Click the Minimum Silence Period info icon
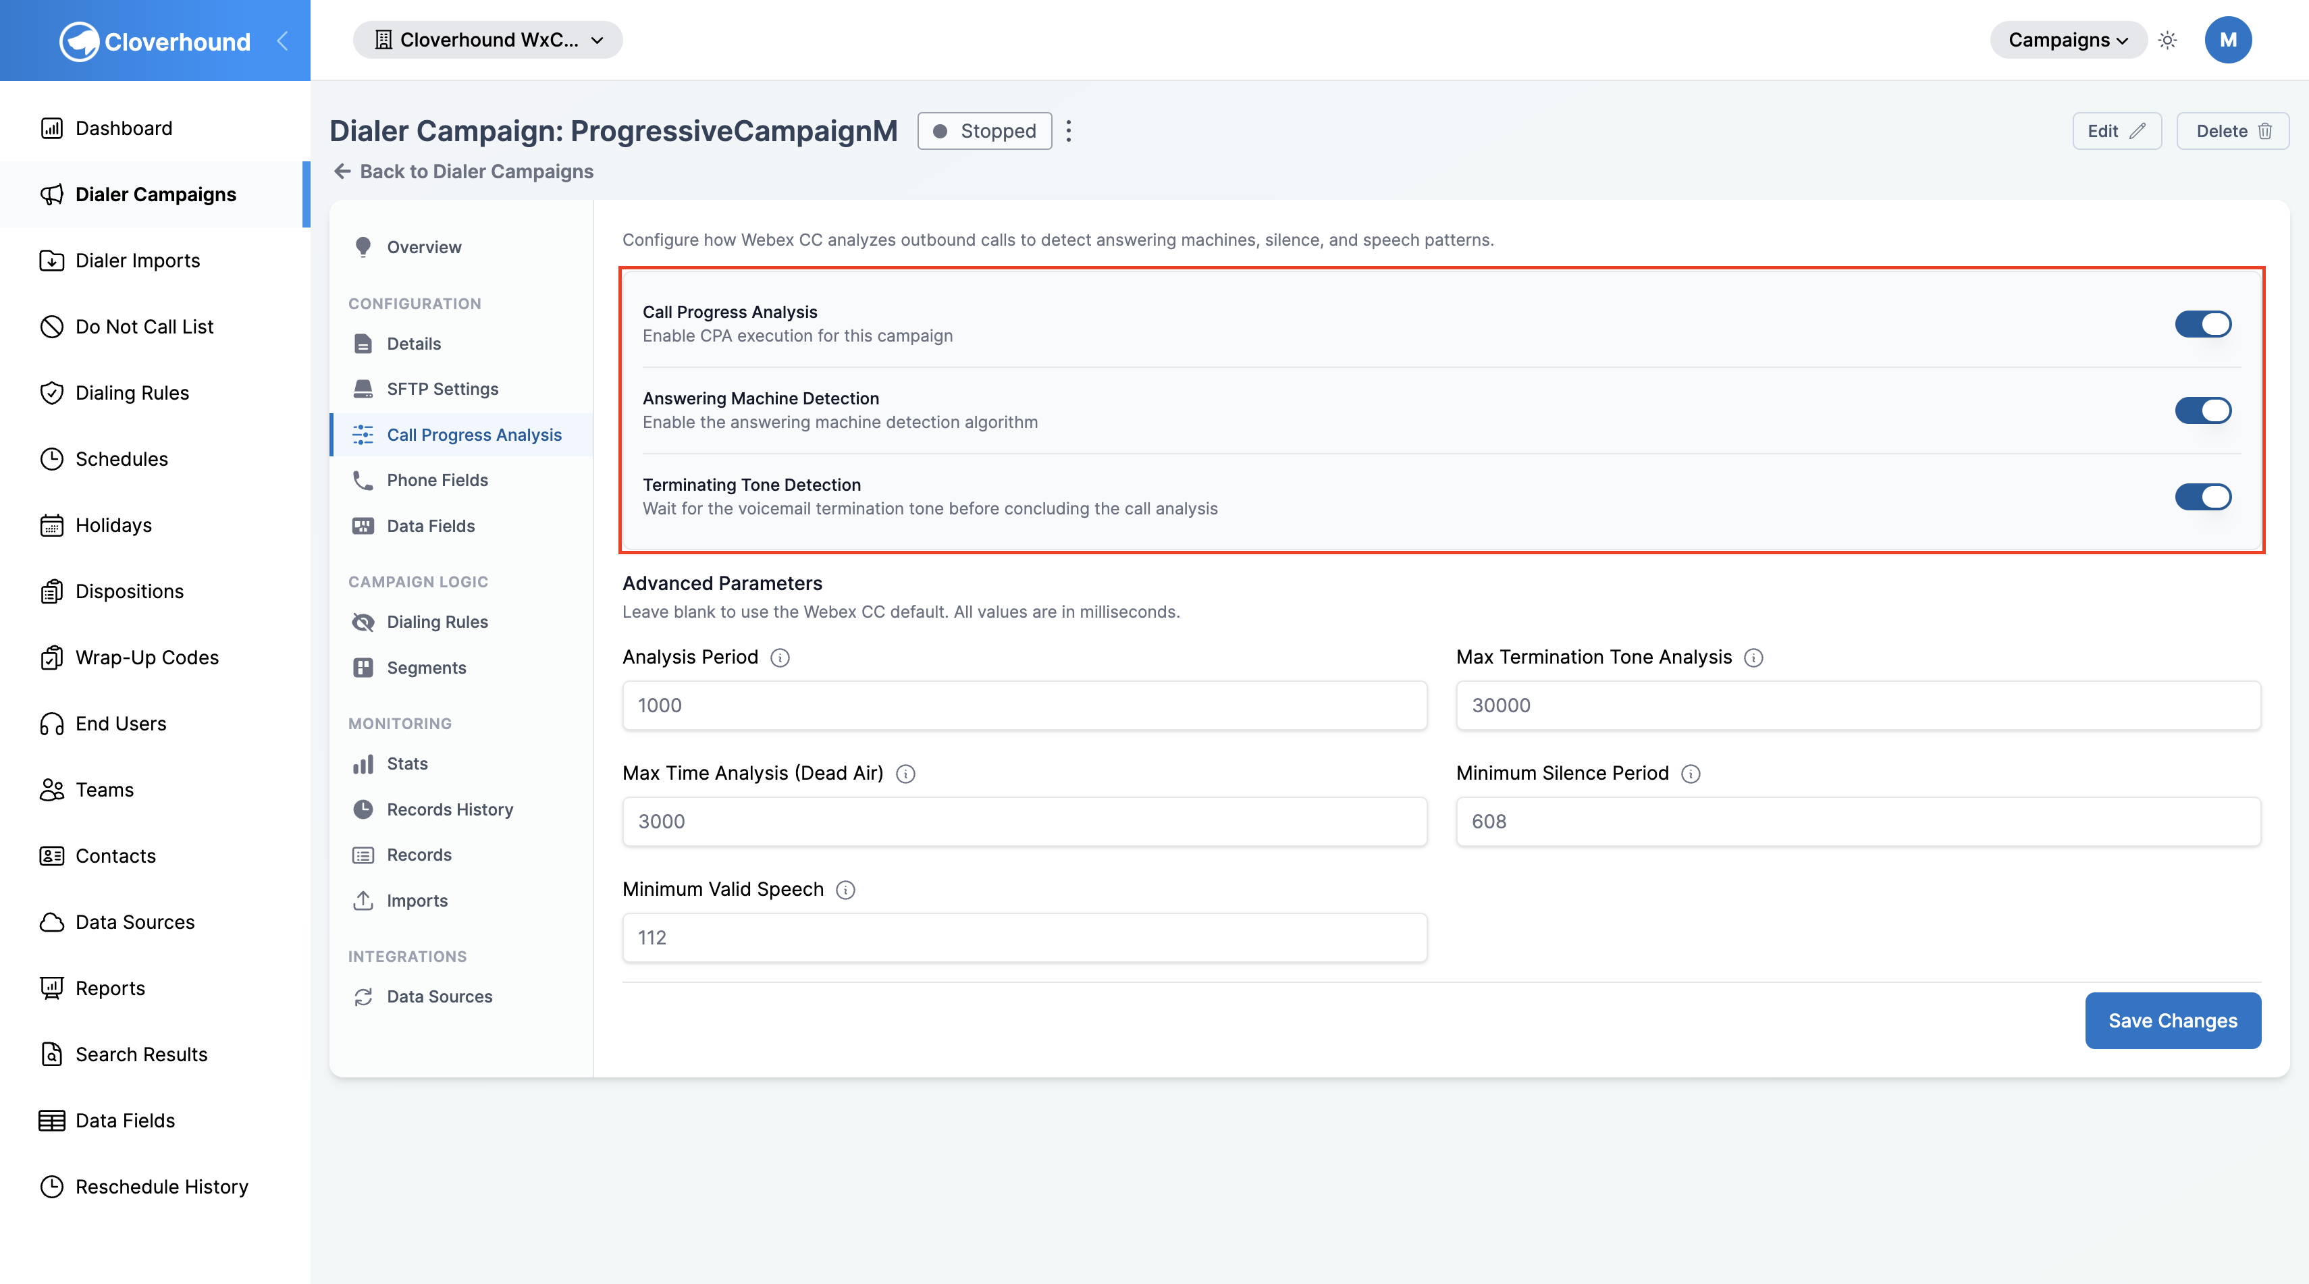The width and height of the screenshot is (2309, 1284). point(1691,774)
